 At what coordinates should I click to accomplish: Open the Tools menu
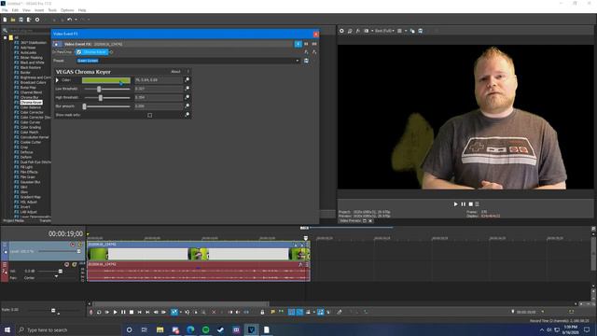52,10
